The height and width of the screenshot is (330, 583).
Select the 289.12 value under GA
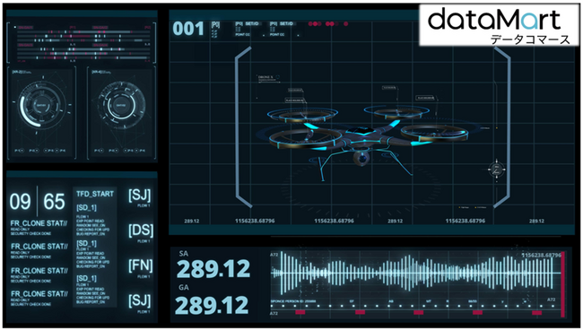coord(212,305)
